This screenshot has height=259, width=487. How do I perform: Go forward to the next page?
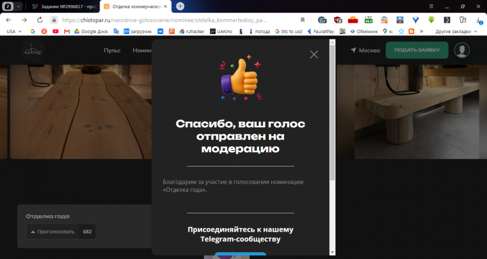click(24, 20)
